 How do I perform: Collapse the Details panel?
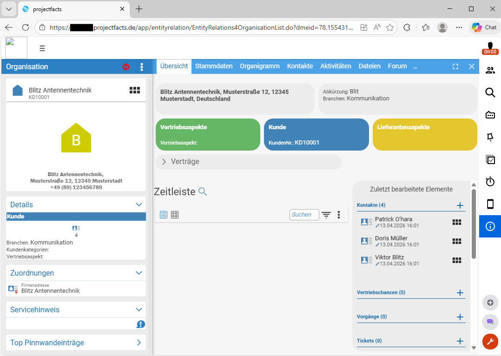[x=138, y=204]
